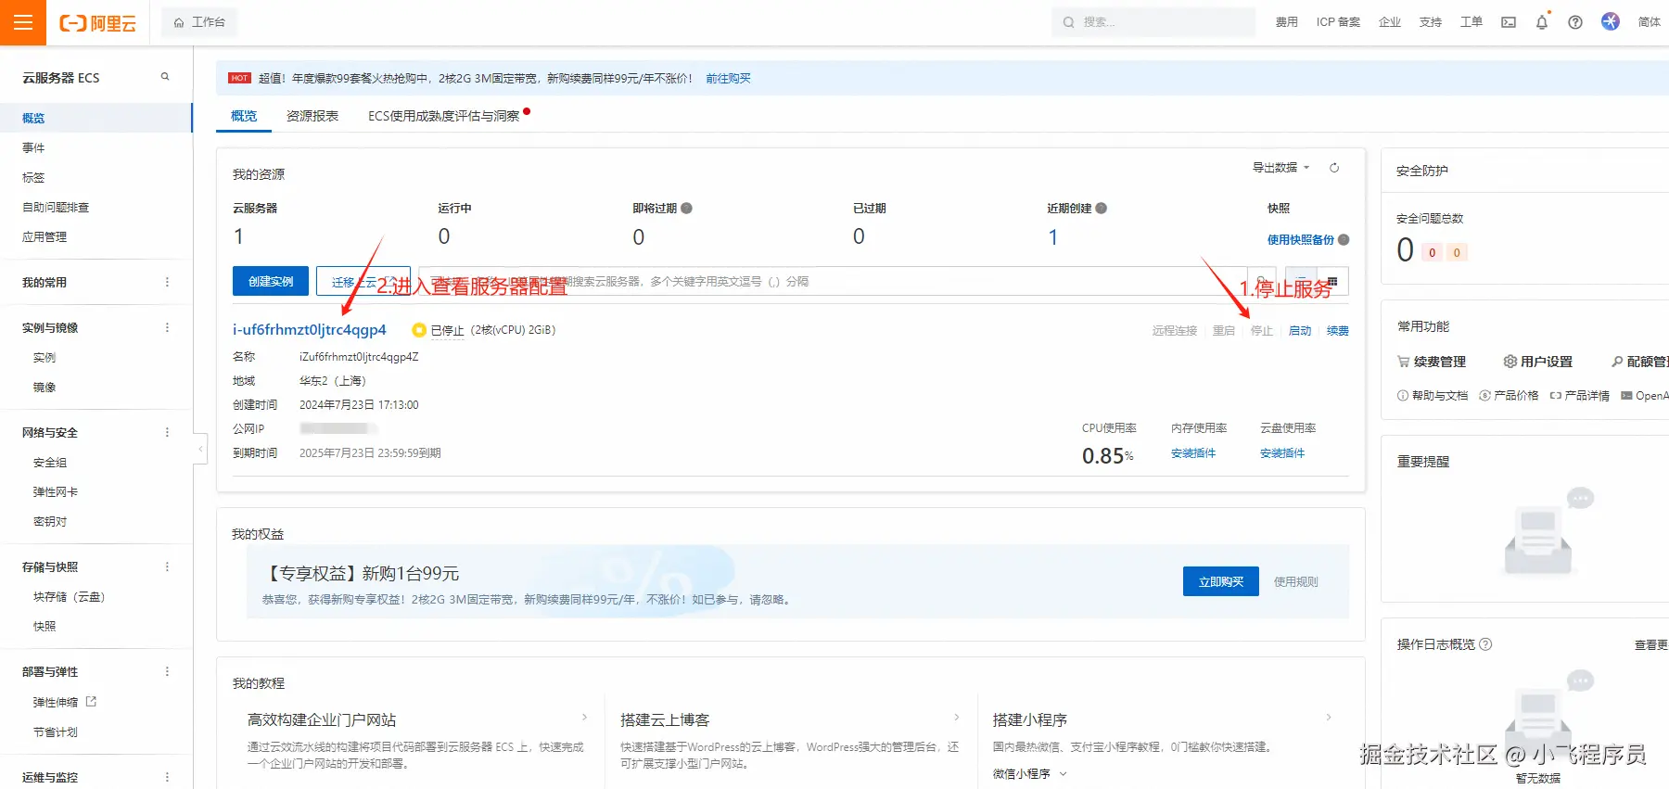1669x789 pixels.
Task: Open the notifications bell
Action: click(1542, 22)
